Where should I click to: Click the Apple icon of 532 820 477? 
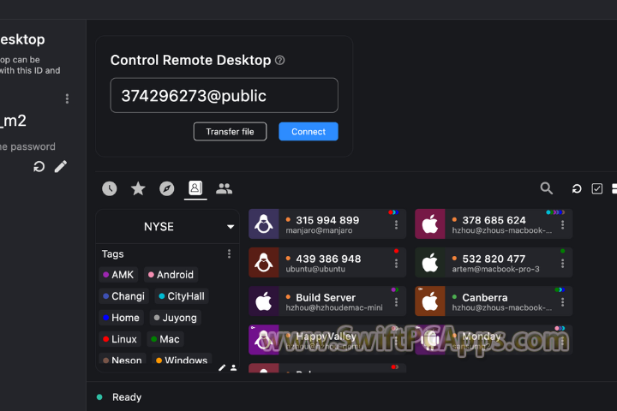tap(430, 263)
